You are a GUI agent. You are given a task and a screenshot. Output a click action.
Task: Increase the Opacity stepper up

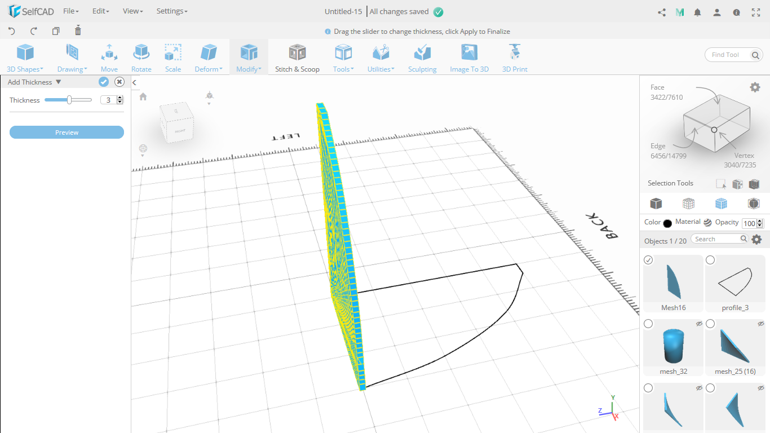click(760, 221)
